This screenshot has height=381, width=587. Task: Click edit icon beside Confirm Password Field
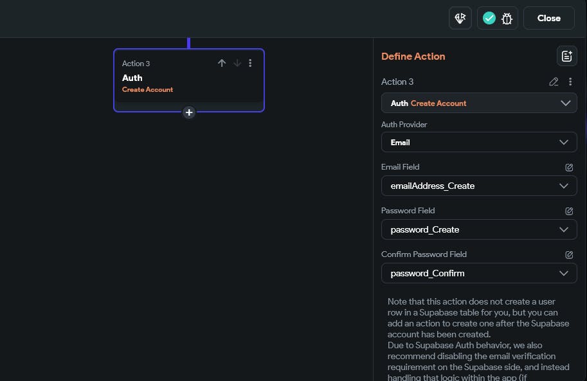coord(569,254)
